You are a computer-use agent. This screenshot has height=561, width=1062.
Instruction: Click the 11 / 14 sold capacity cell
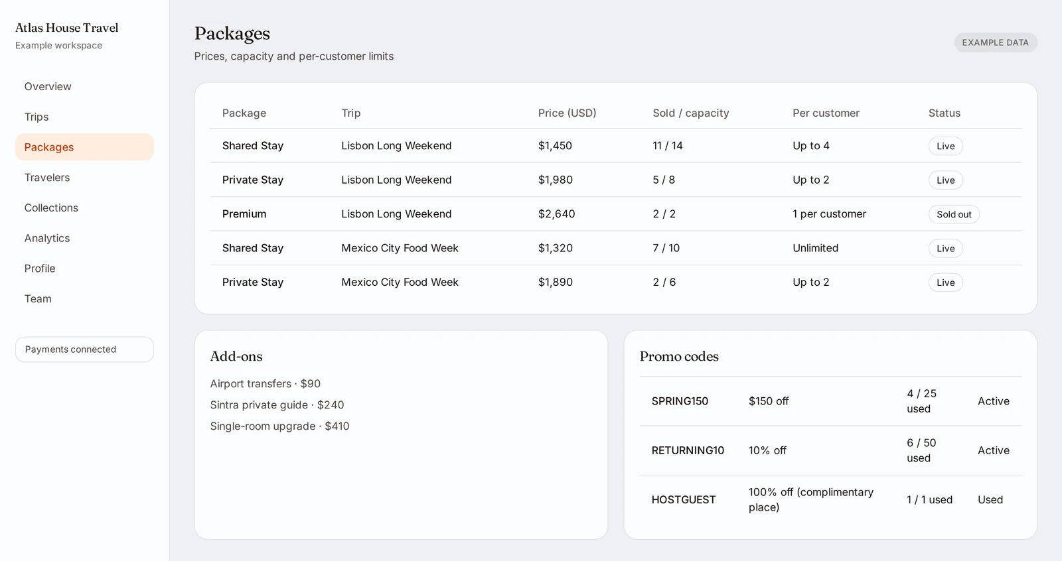click(x=668, y=146)
